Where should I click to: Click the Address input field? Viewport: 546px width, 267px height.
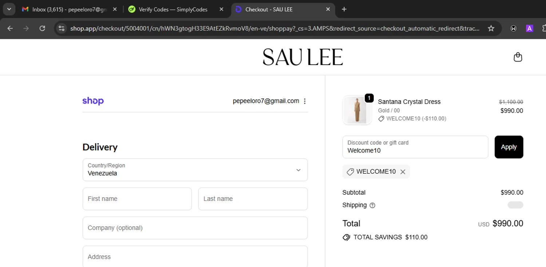(x=195, y=256)
